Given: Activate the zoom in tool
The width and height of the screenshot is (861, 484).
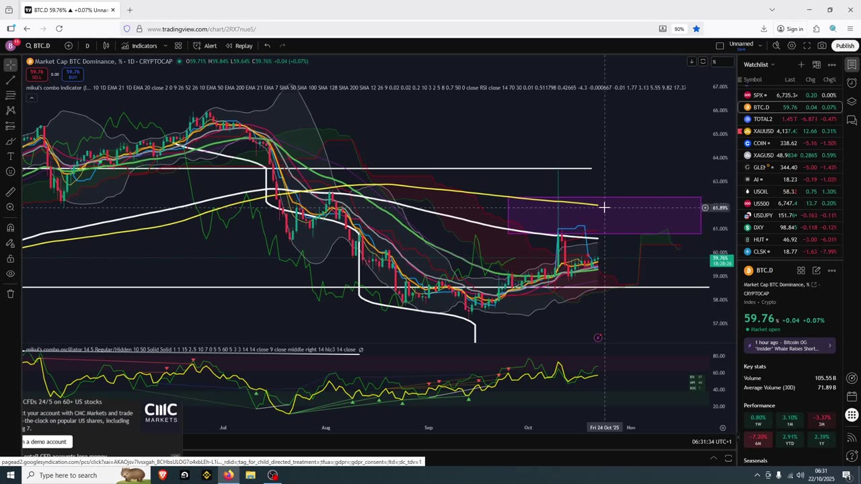Looking at the screenshot, I should (11, 207).
